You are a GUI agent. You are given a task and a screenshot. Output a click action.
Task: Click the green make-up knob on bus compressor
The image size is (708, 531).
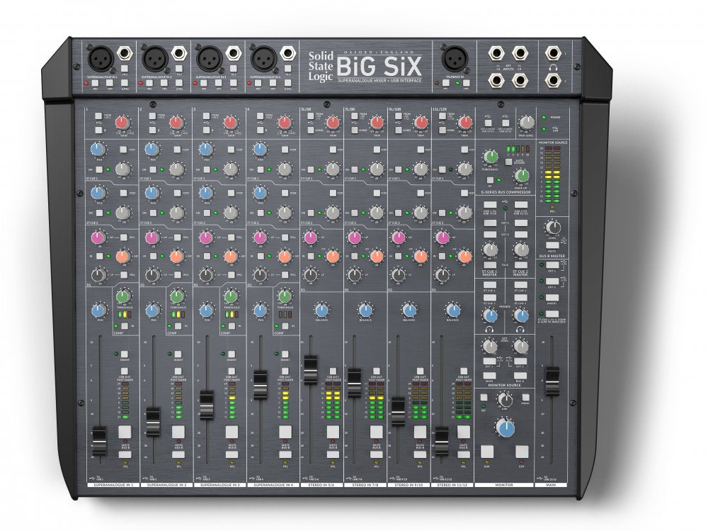point(522,175)
